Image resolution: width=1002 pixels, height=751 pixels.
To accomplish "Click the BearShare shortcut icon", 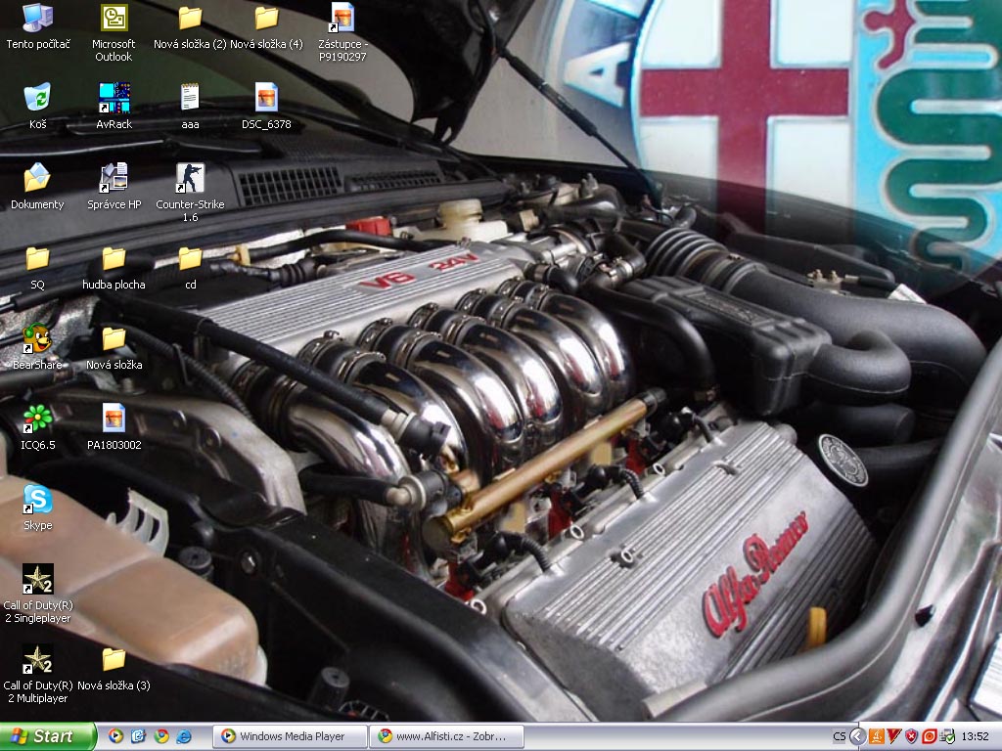I will pyautogui.click(x=37, y=338).
